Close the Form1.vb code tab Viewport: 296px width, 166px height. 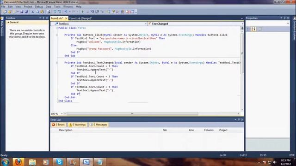click(66, 18)
